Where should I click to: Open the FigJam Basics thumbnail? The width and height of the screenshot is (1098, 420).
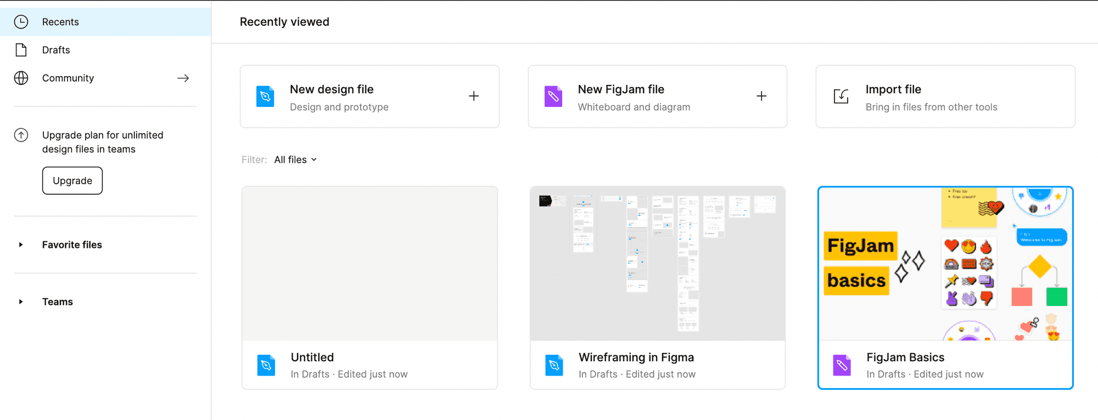pyautogui.click(x=945, y=264)
